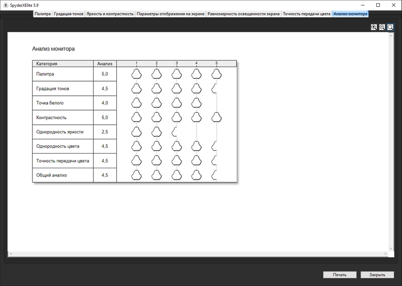
Task: Open the Градация тонов tab
Action: tap(68, 14)
